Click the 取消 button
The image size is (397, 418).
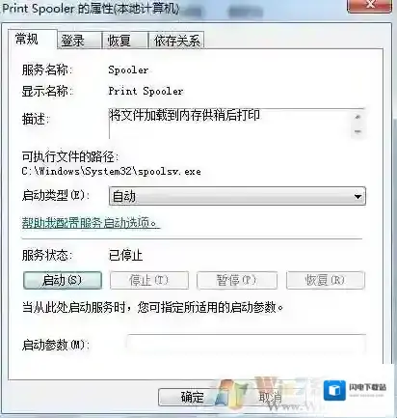(270, 397)
